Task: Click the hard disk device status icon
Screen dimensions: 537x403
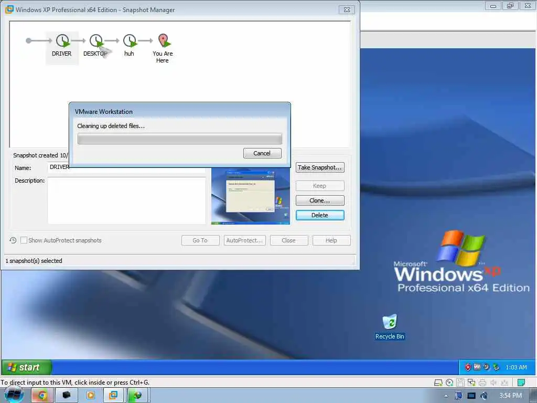Action: [x=438, y=383]
